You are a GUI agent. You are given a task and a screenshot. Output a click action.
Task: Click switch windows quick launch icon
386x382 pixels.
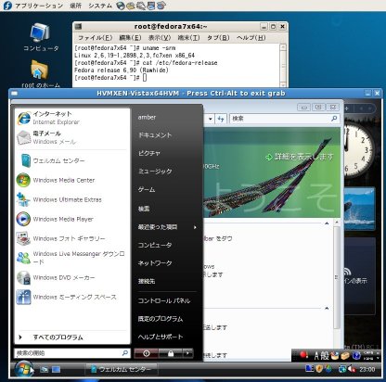tap(57, 369)
